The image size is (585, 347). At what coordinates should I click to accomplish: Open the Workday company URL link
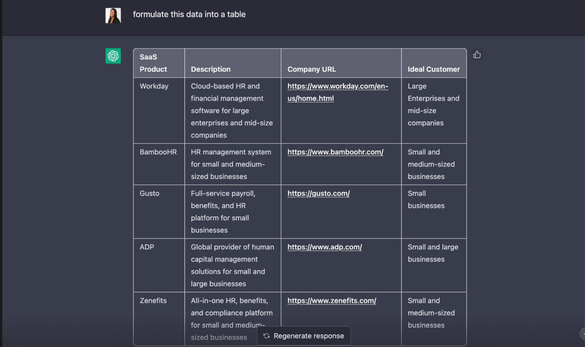(x=337, y=86)
